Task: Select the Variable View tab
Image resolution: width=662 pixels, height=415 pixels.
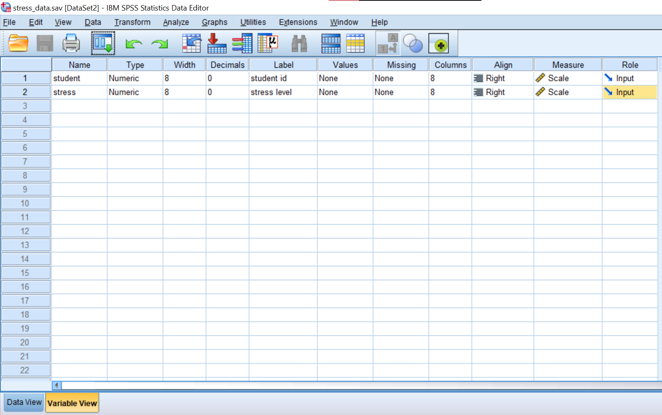Action: coord(72,403)
